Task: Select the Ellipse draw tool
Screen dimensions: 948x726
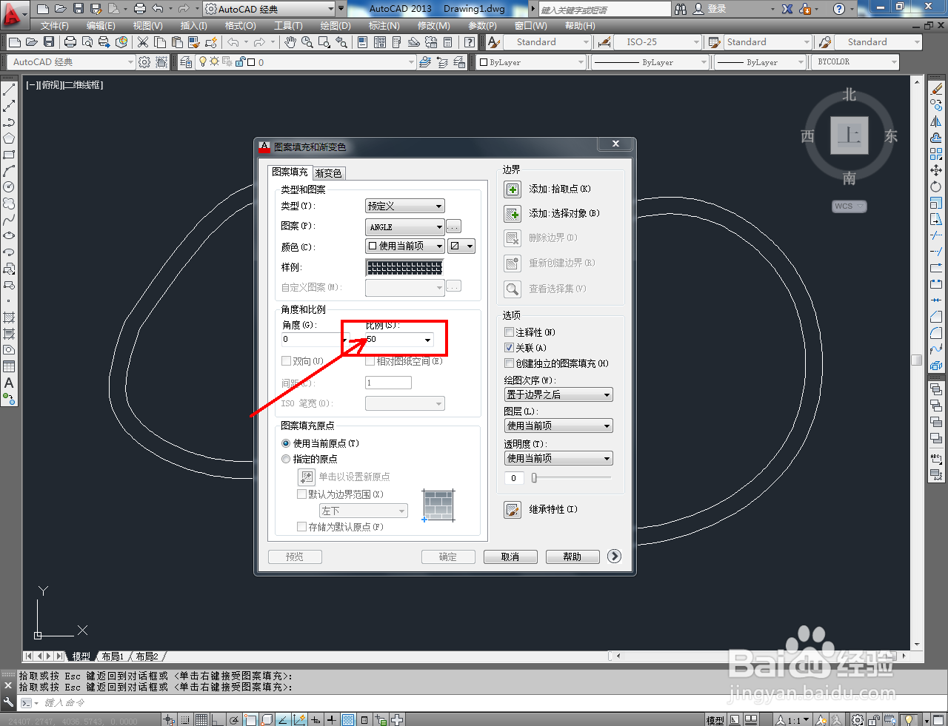Action: [9, 236]
